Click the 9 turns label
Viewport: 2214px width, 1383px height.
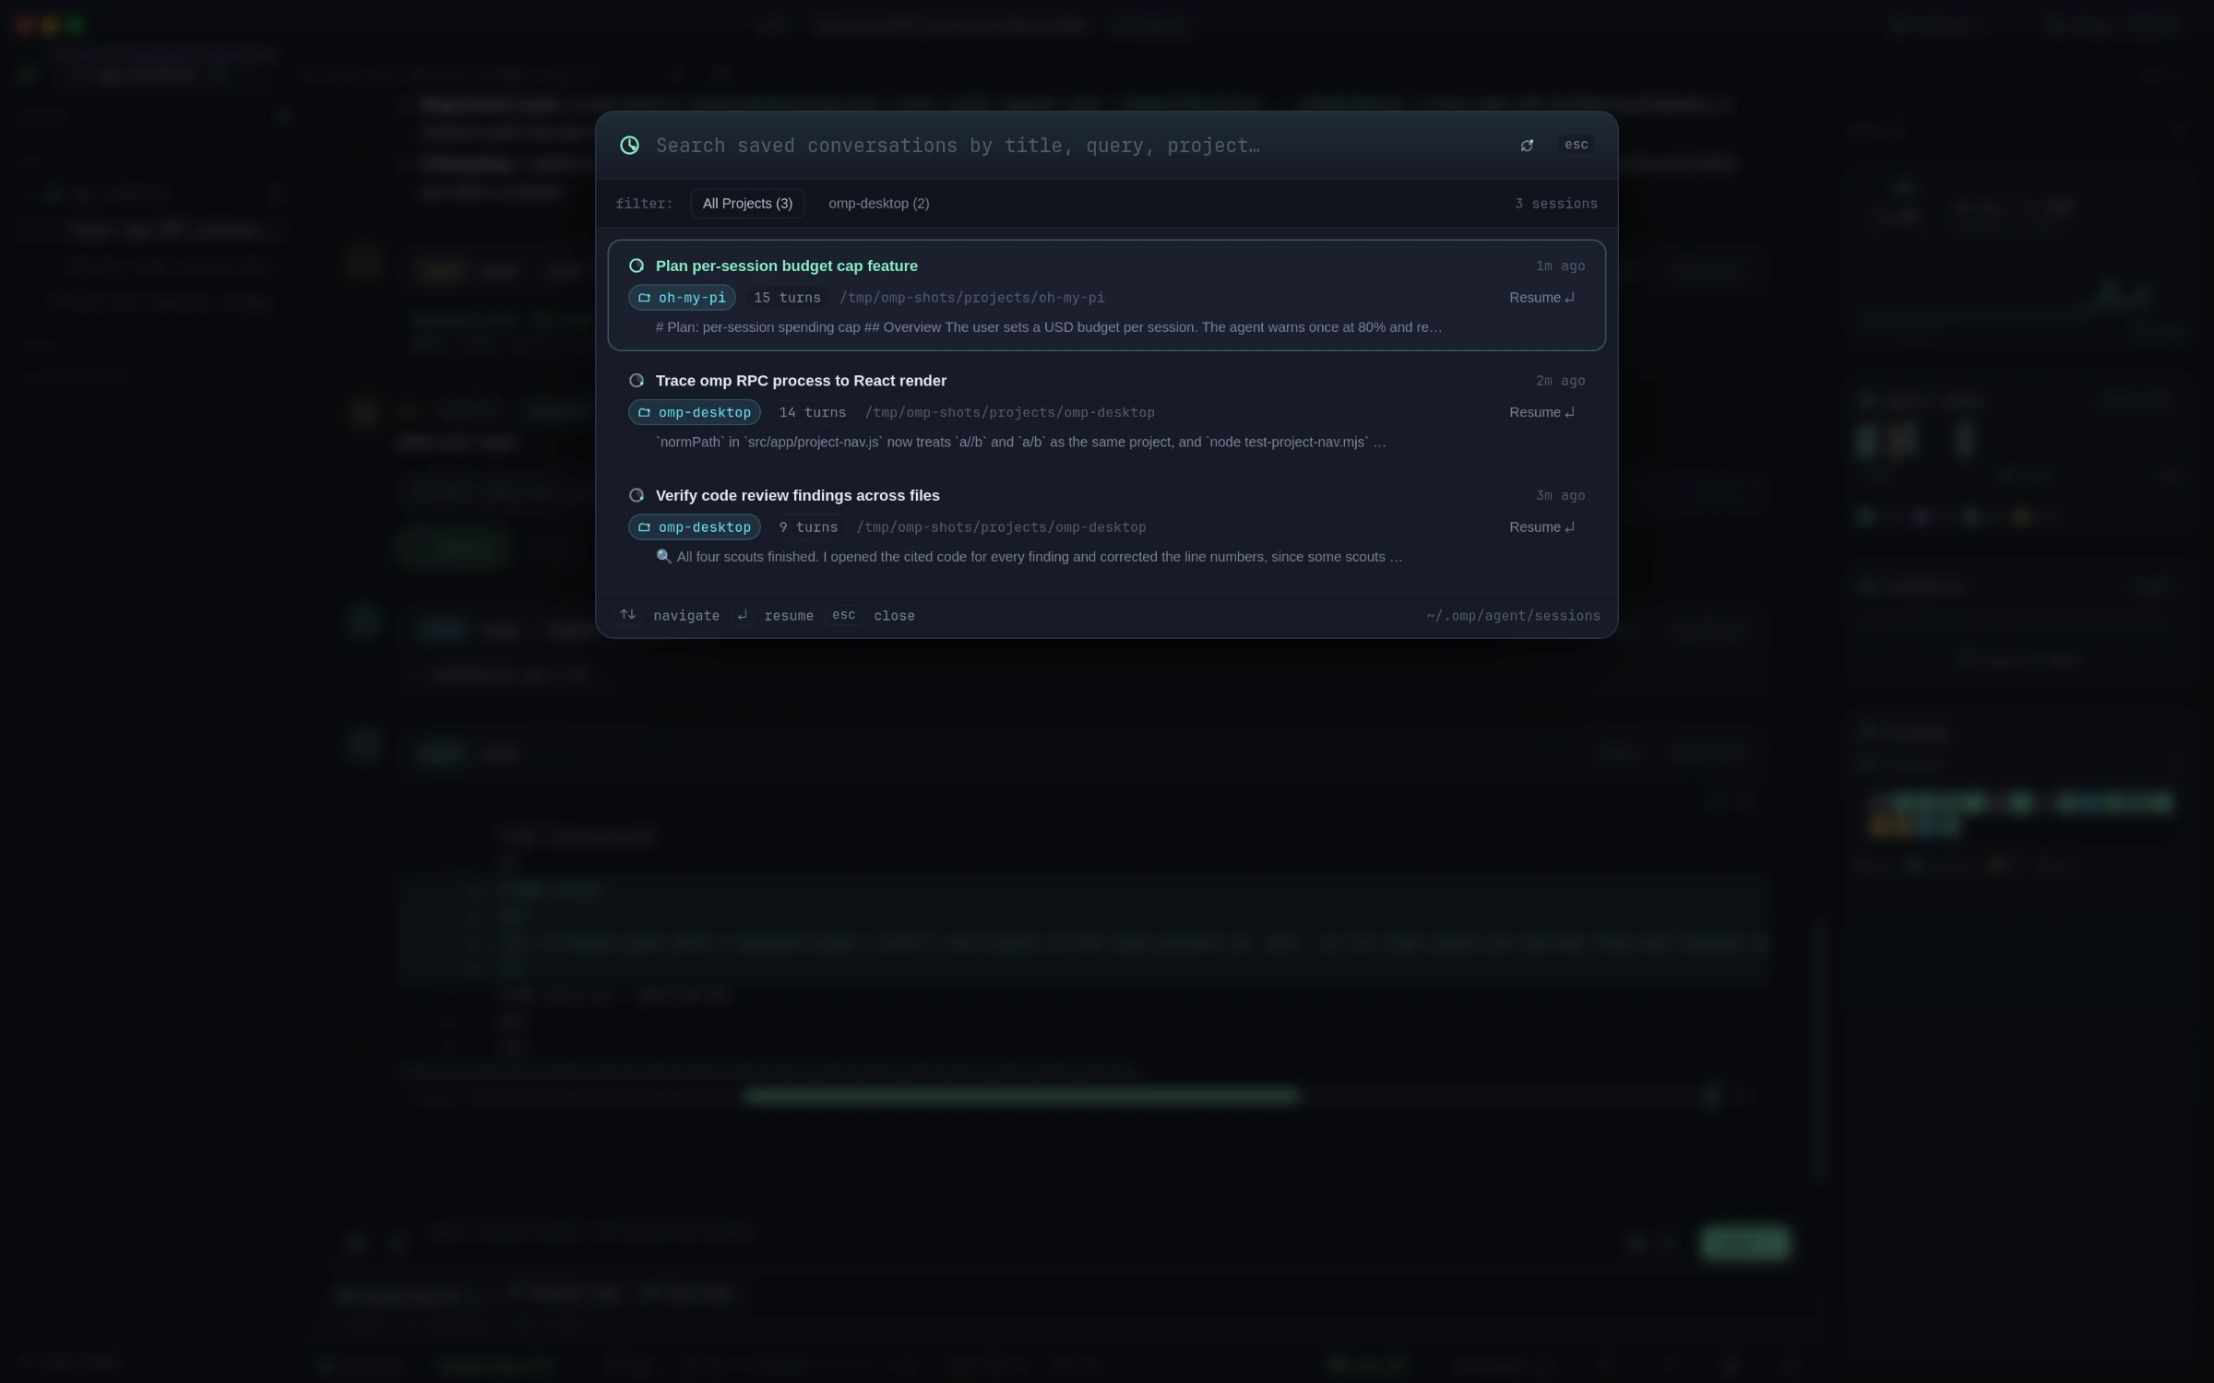point(808,527)
